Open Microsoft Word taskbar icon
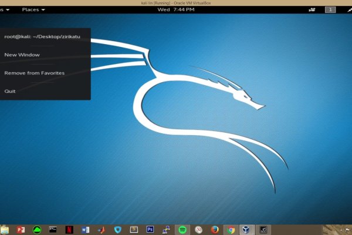 pyautogui.click(x=86, y=229)
